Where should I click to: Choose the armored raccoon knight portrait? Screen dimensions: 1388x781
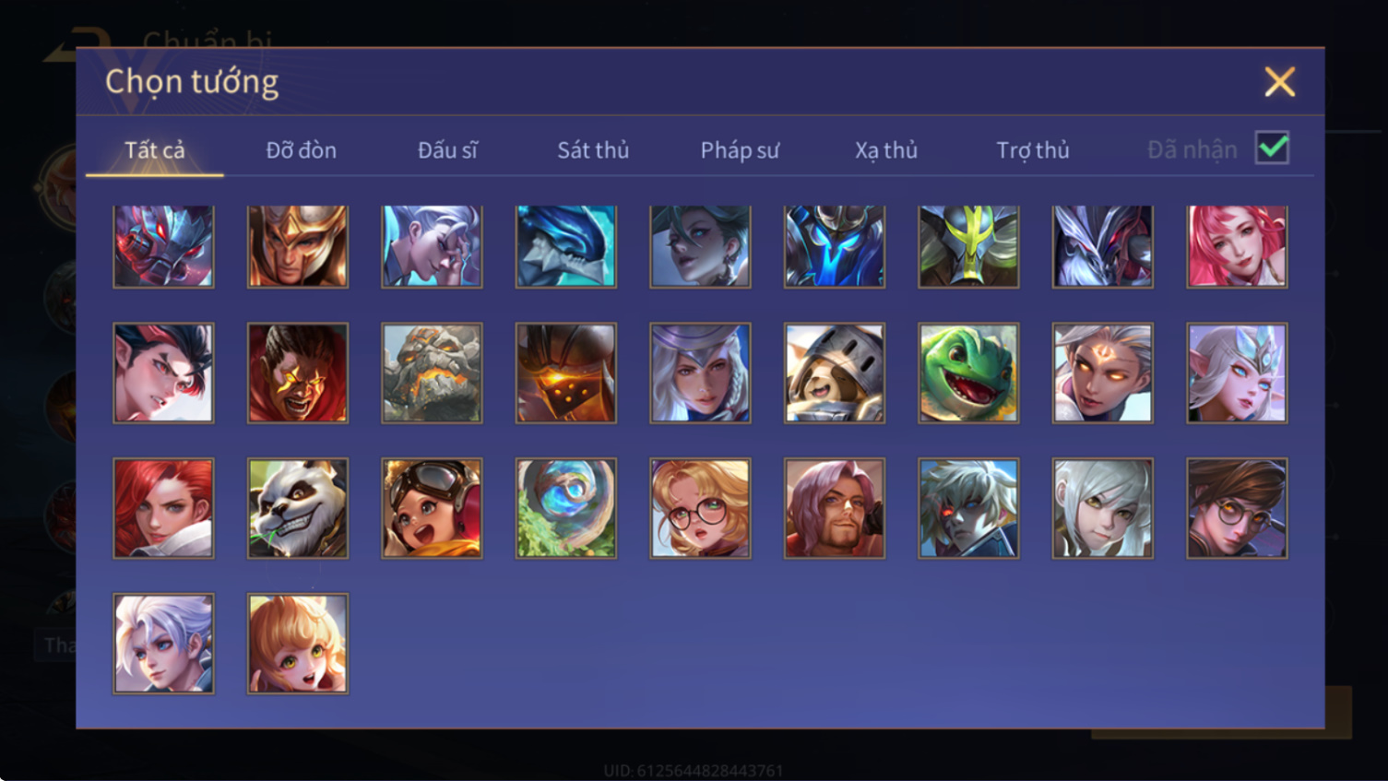tap(835, 373)
